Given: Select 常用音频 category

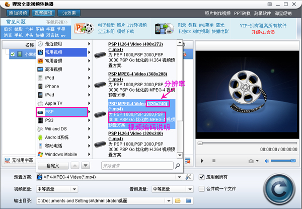Looking at the screenshot, I should 64,61.
